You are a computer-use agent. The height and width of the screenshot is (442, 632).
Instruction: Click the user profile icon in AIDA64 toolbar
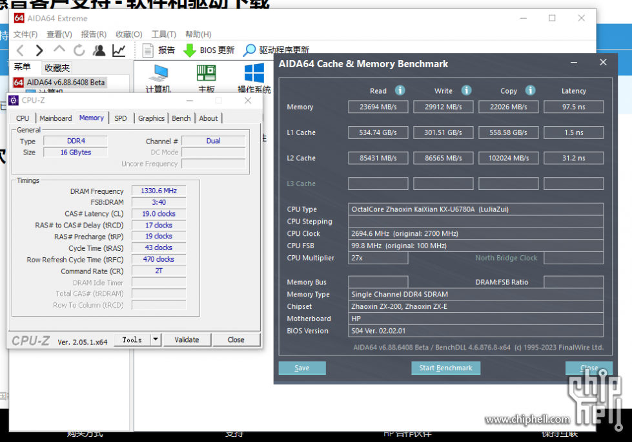(x=99, y=50)
